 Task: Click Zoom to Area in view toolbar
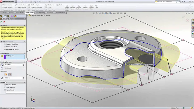(x=97, y=13)
